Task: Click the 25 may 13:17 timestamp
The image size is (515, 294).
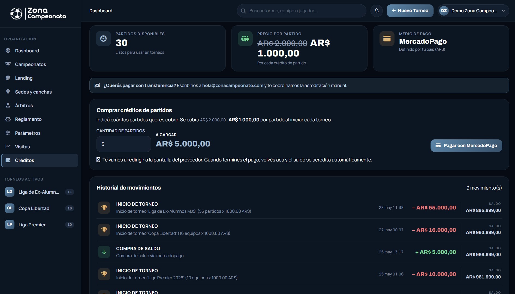Action: point(391,252)
